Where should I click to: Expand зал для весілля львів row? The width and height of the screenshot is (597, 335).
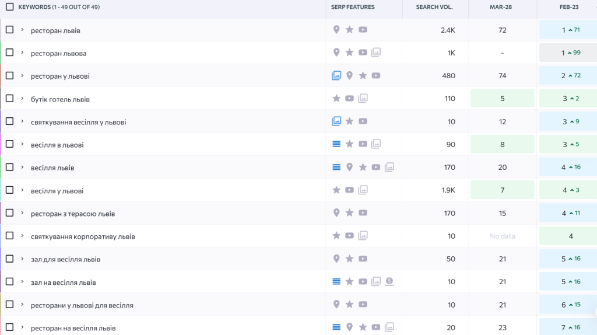22,259
